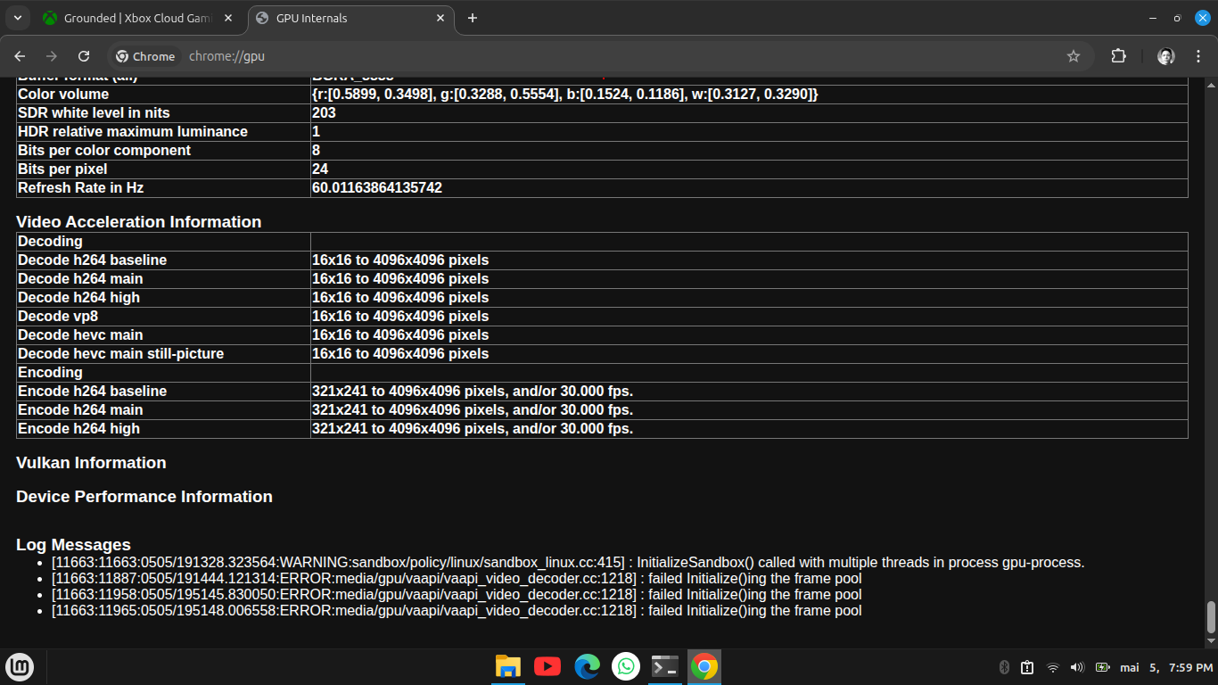Click the volume speaker tray icon
This screenshot has height=685, width=1218.
tap(1076, 667)
